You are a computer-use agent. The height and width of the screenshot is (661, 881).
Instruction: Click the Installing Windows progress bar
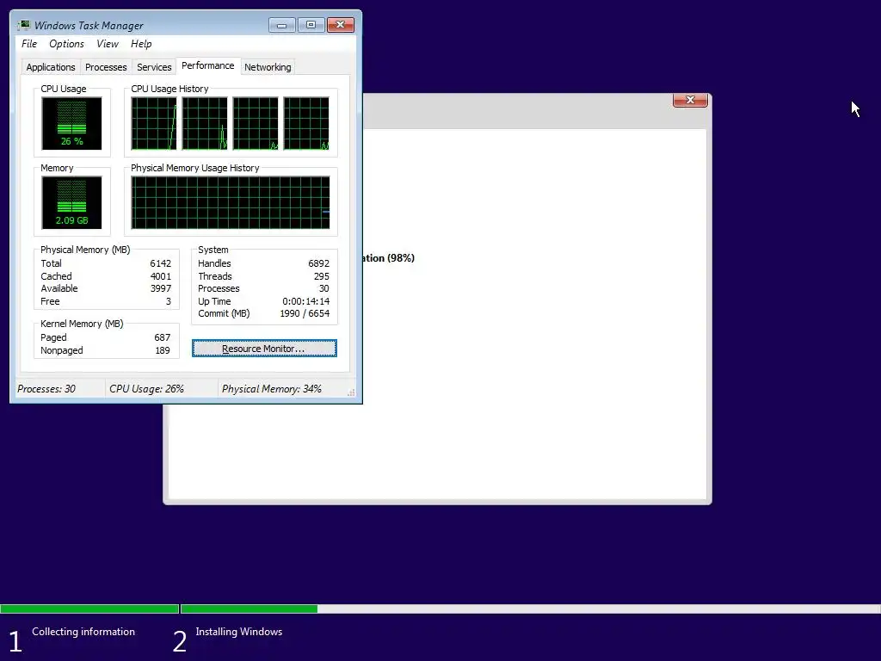[530, 608]
